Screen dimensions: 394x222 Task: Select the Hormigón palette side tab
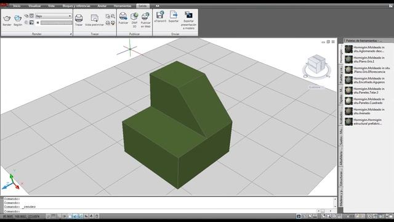[340, 54]
